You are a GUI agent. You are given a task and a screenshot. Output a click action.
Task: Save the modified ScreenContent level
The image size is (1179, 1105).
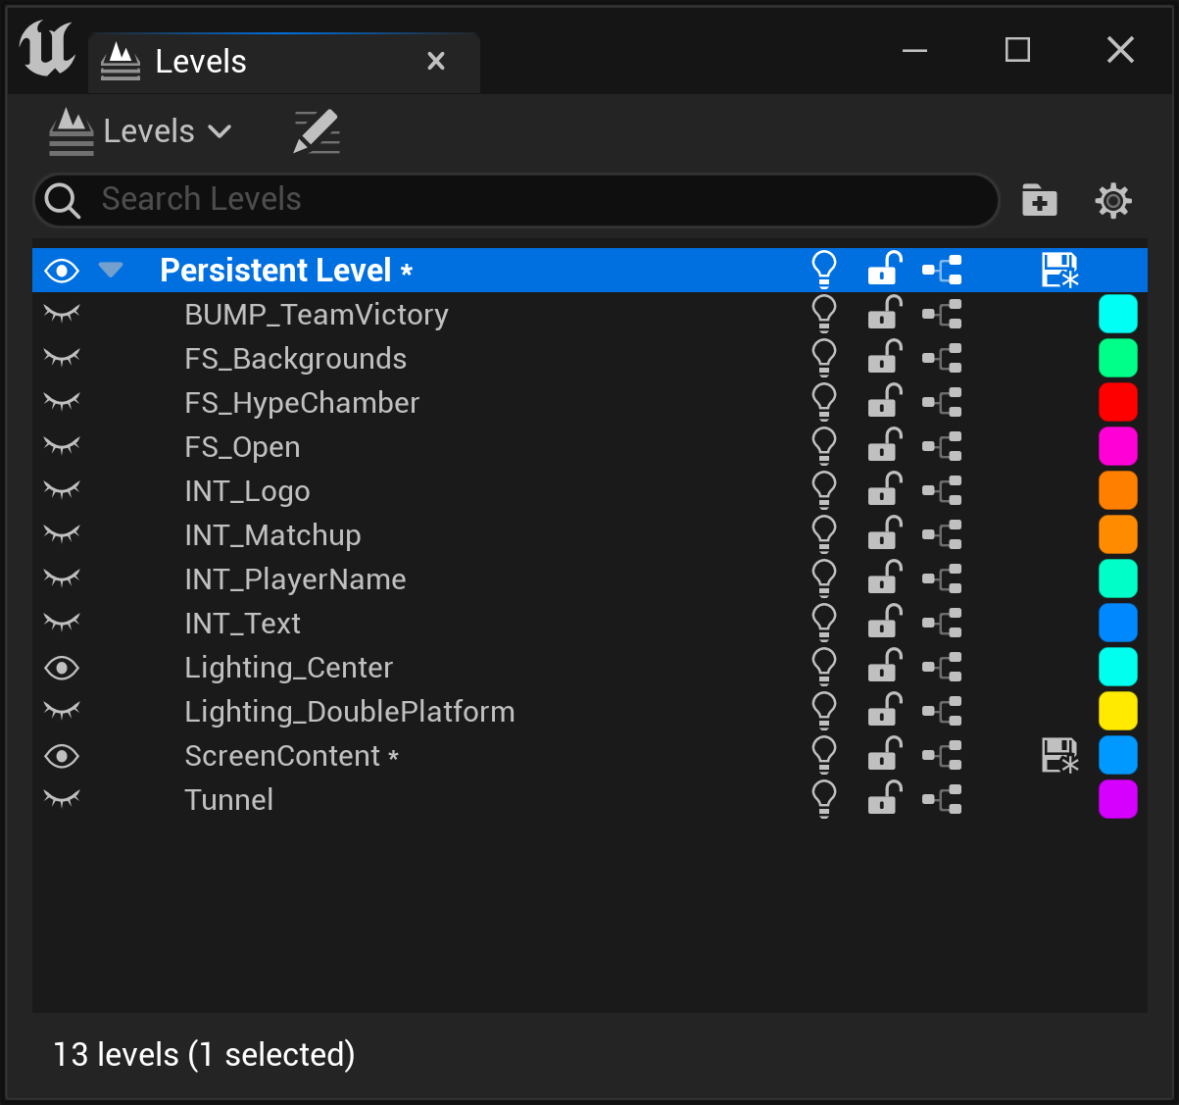coord(1059,756)
